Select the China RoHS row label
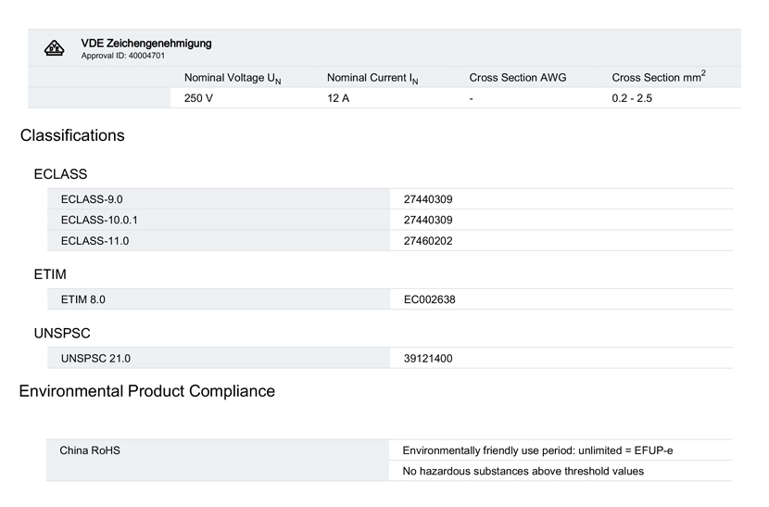The width and height of the screenshot is (769, 507). click(x=90, y=450)
